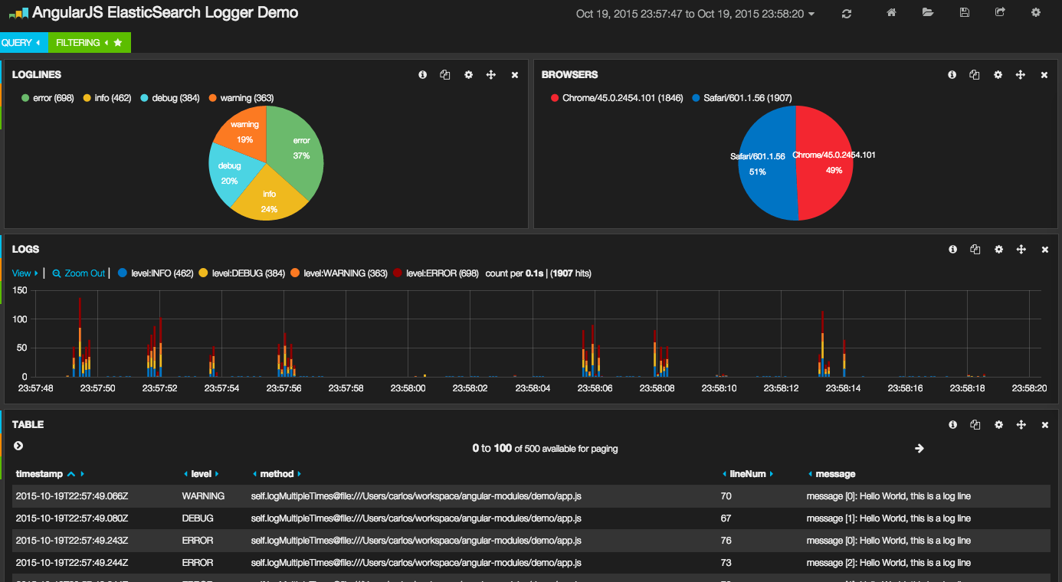Image resolution: width=1062 pixels, height=582 pixels.
Task: Sort table by method column header
Action: [x=277, y=474]
